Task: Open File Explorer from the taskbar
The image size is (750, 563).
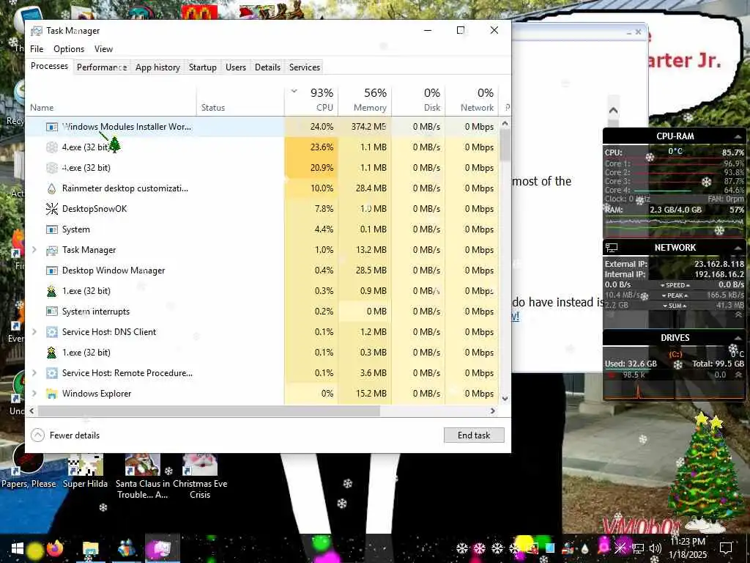Action: [90, 548]
